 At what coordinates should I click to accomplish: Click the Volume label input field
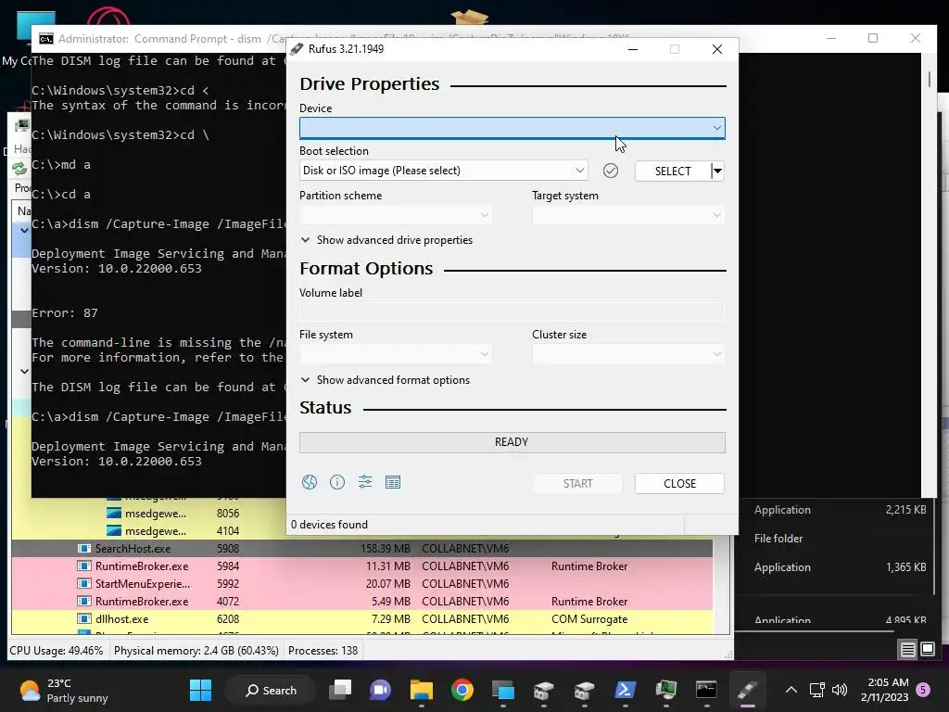pos(512,311)
